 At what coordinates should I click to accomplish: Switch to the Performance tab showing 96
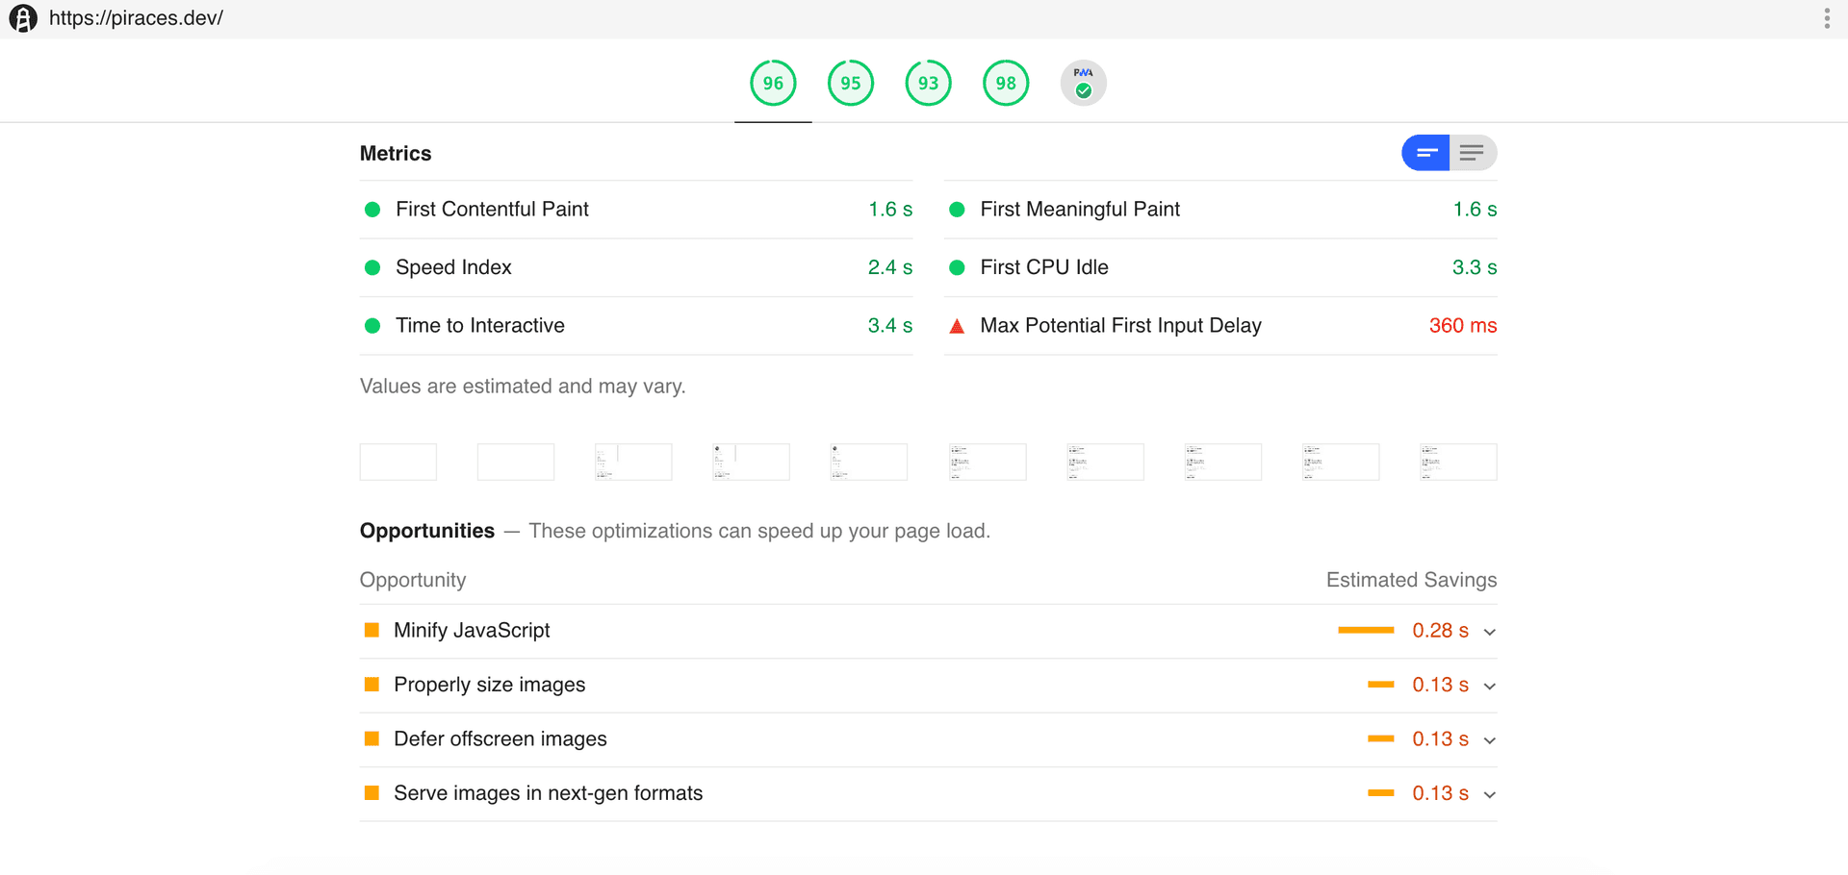(x=773, y=83)
